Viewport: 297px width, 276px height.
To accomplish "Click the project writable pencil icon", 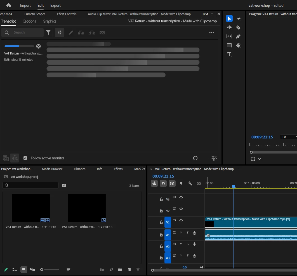I will tap(6, 269).
